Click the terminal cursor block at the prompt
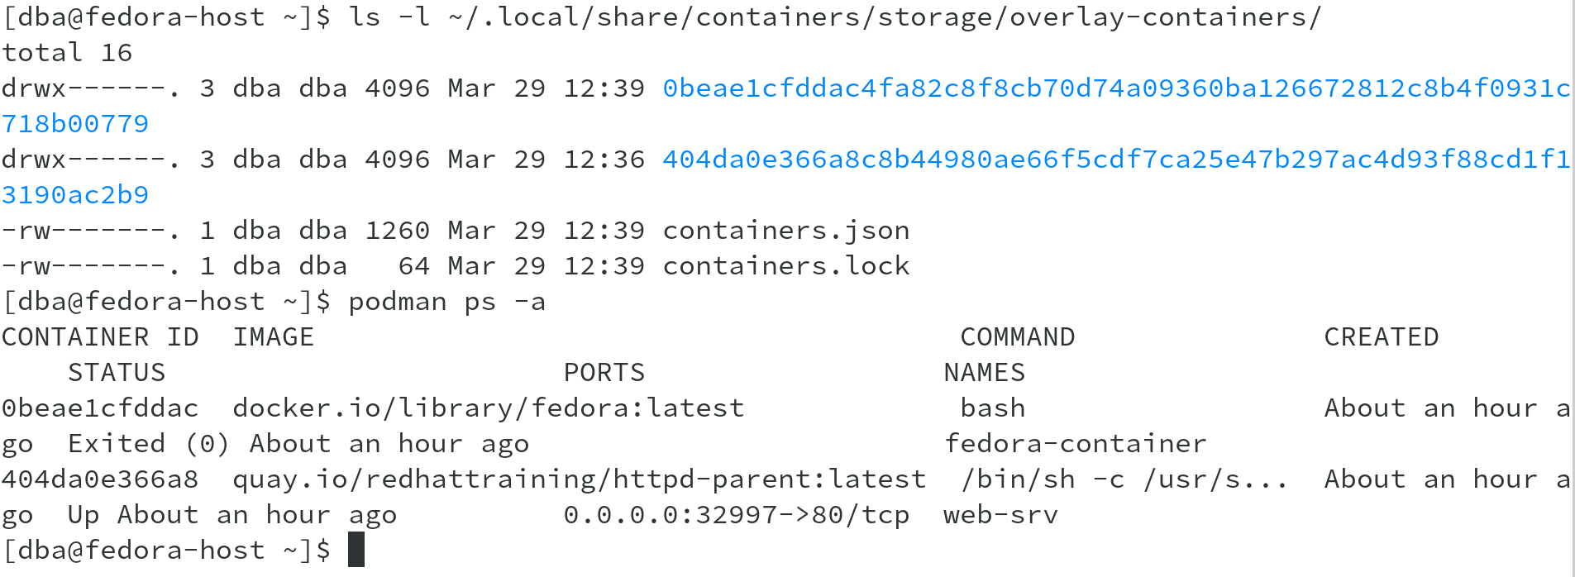This screenshot has width=1575, height=577. click(x=356, y=550)
